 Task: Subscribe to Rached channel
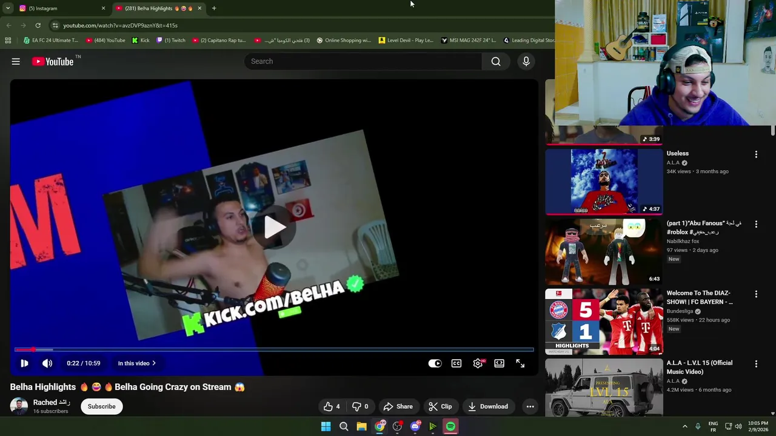tap(101, 406)
